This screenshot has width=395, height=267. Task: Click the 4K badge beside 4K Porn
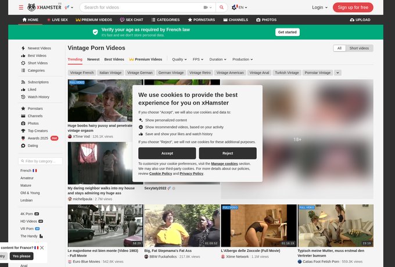[37, 214]
